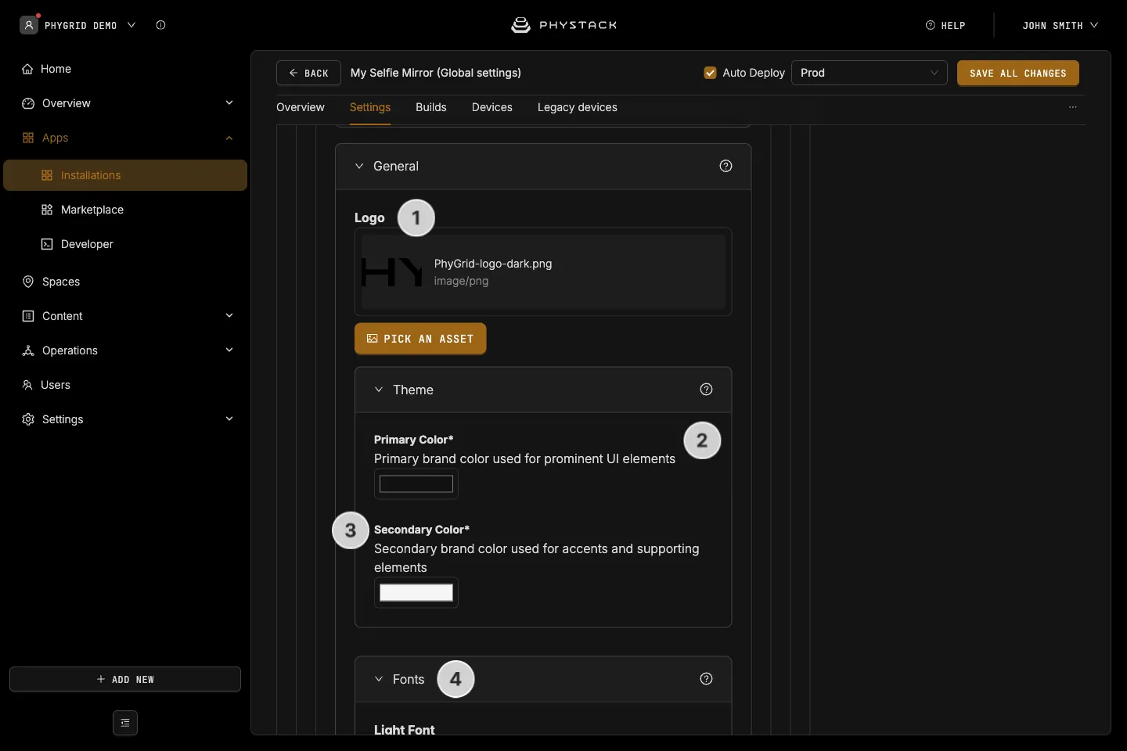Expand the Operations sidebar menu
Viewport: 1127px width, 751px height.
coord(229,350)
